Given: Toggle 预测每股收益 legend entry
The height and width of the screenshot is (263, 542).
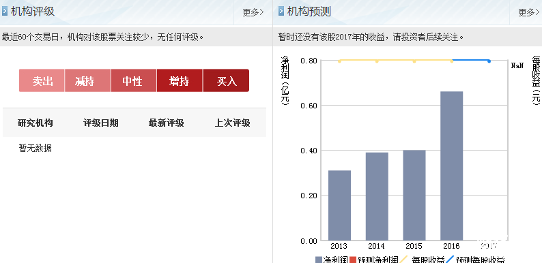Looking at the screenshot, I should point(475,260).
